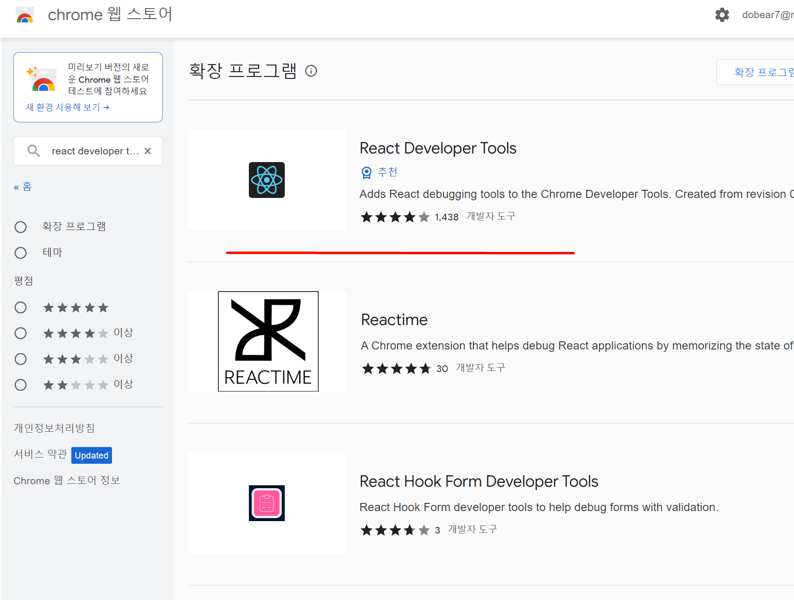Image resolution: width=794 pixels, height=600 pixels.
Task: Open the React Hook Form pink clipboard icon
Action: (x=267, y=503)
